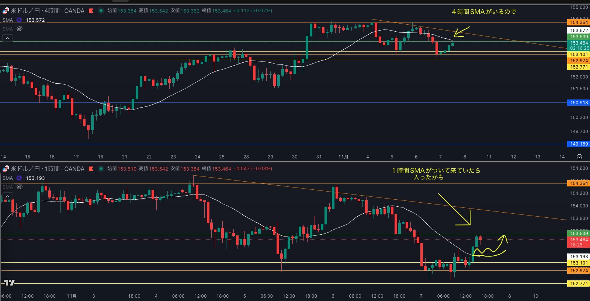Viewport: 590px width, 301px height.
Task: Show the hidden SMA indicator on 1時間 chart
Action: (x=20, y=187)
